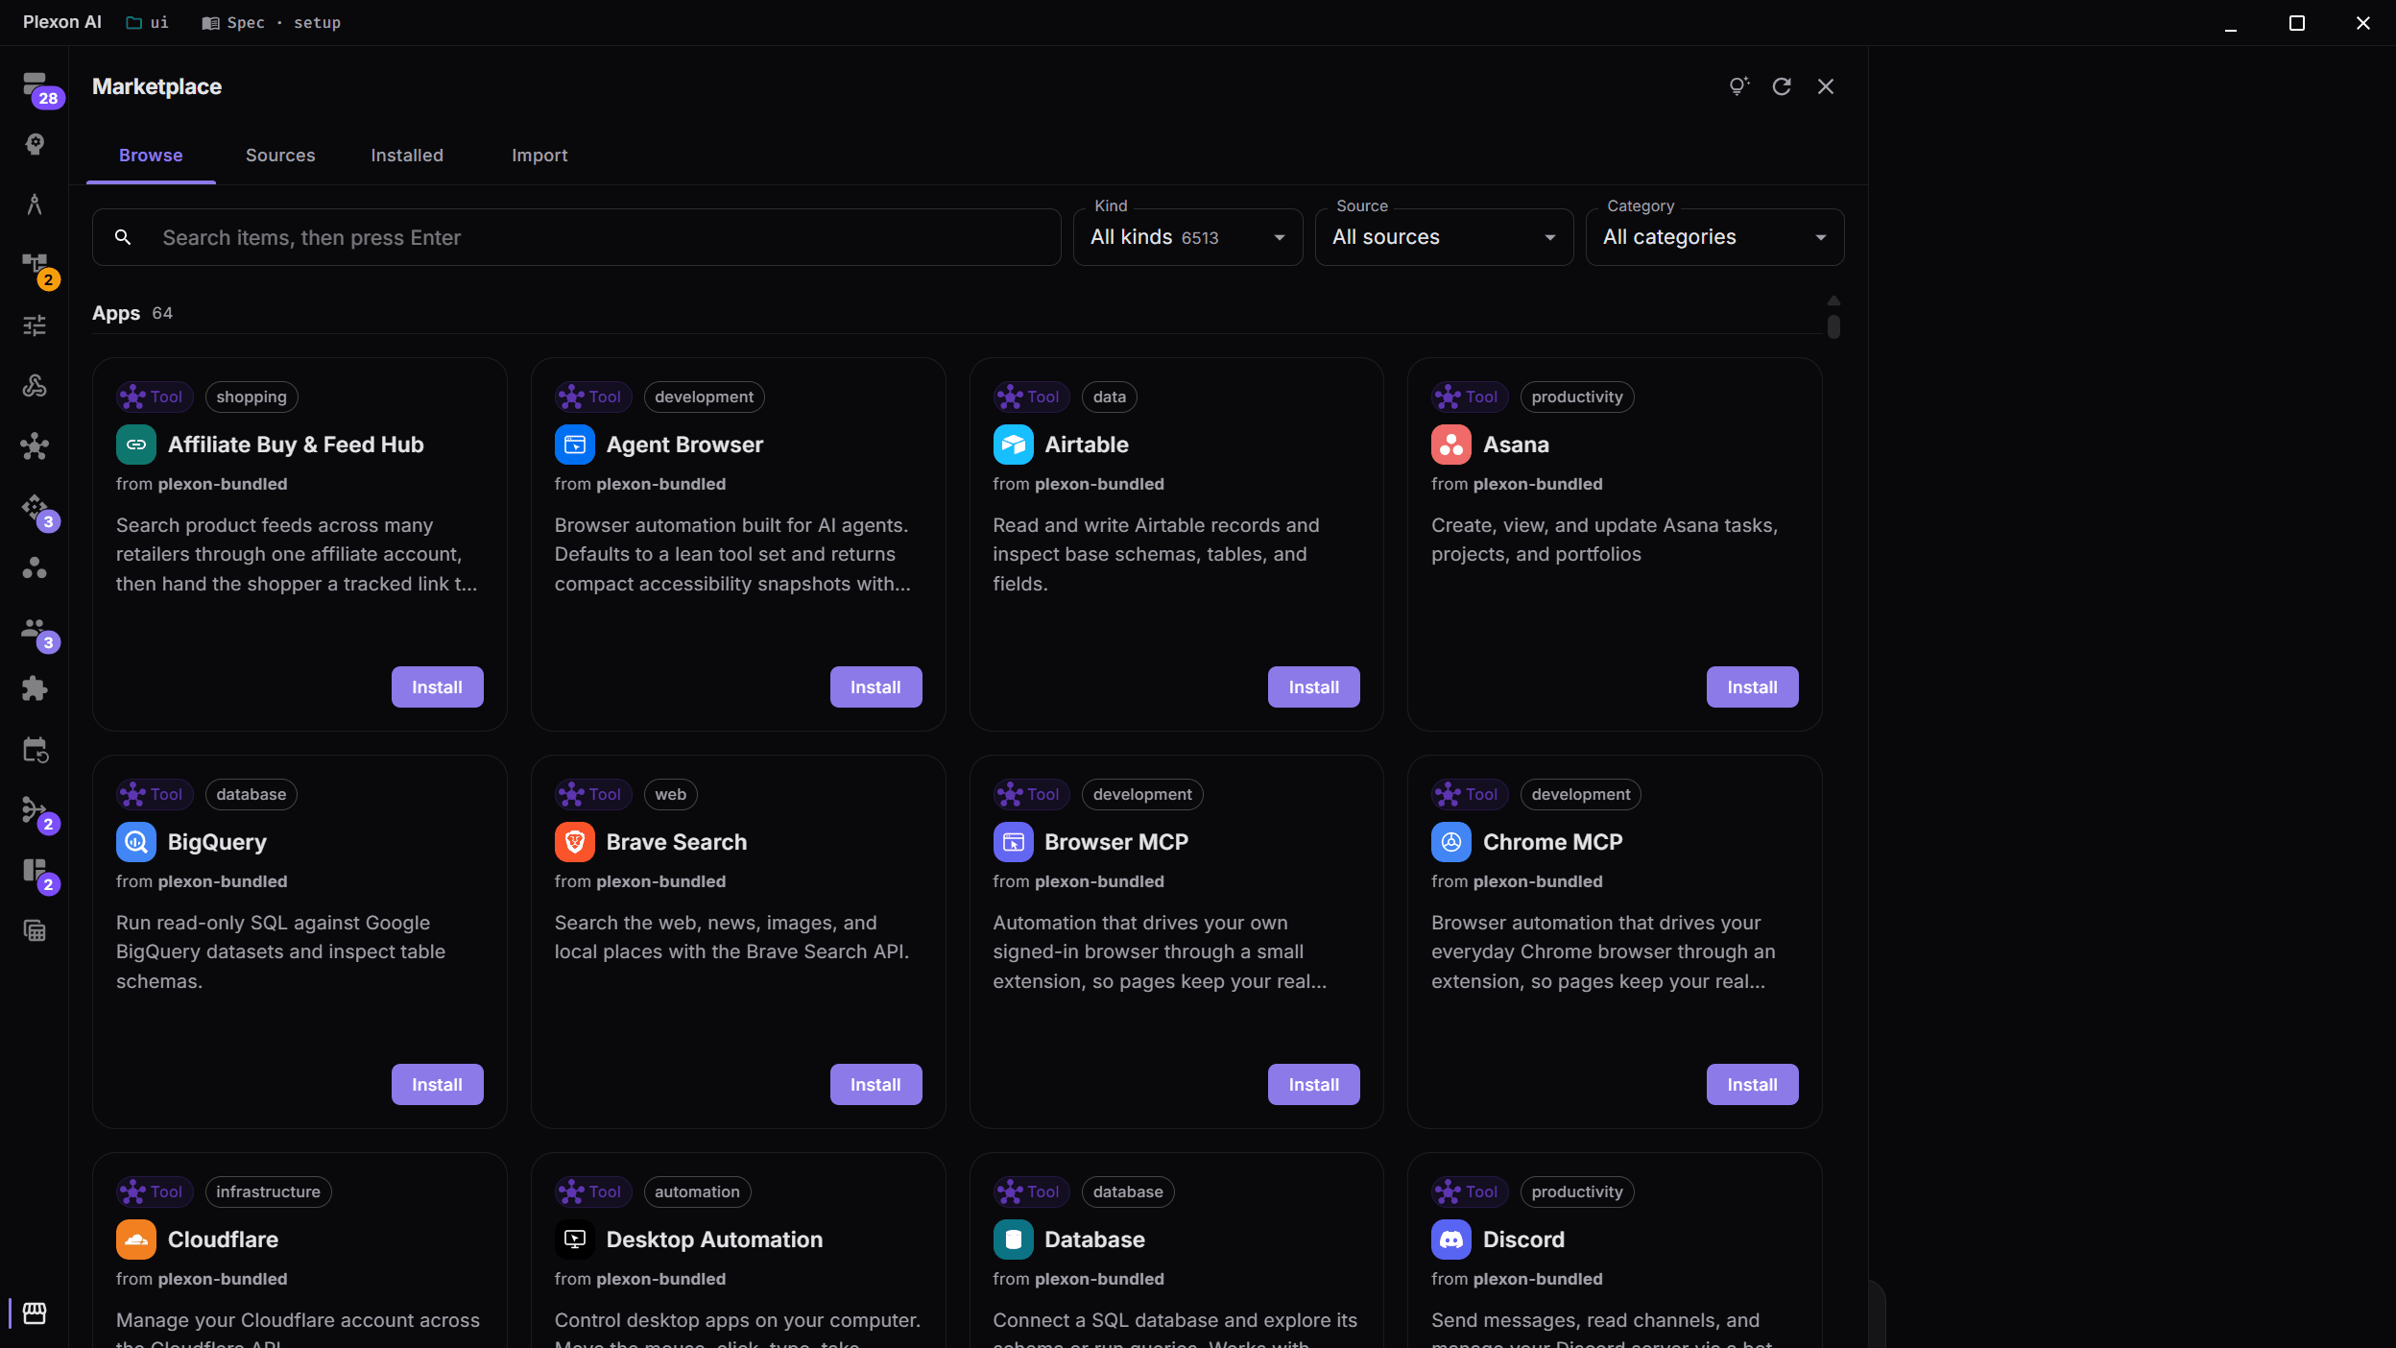Screen dimensions: 2396x1348
Task: Click the ui folder in title bar
Action: tap(148, 22)
